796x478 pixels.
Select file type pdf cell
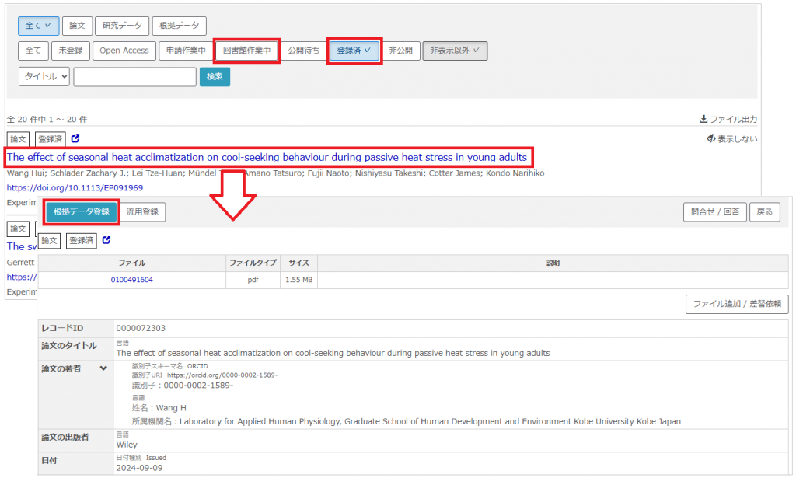(x=253, y=280)
